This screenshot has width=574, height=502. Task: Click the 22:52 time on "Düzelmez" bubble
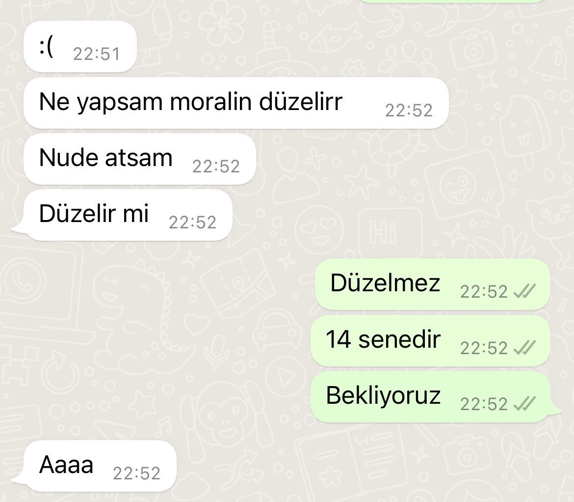pos(484,292)
